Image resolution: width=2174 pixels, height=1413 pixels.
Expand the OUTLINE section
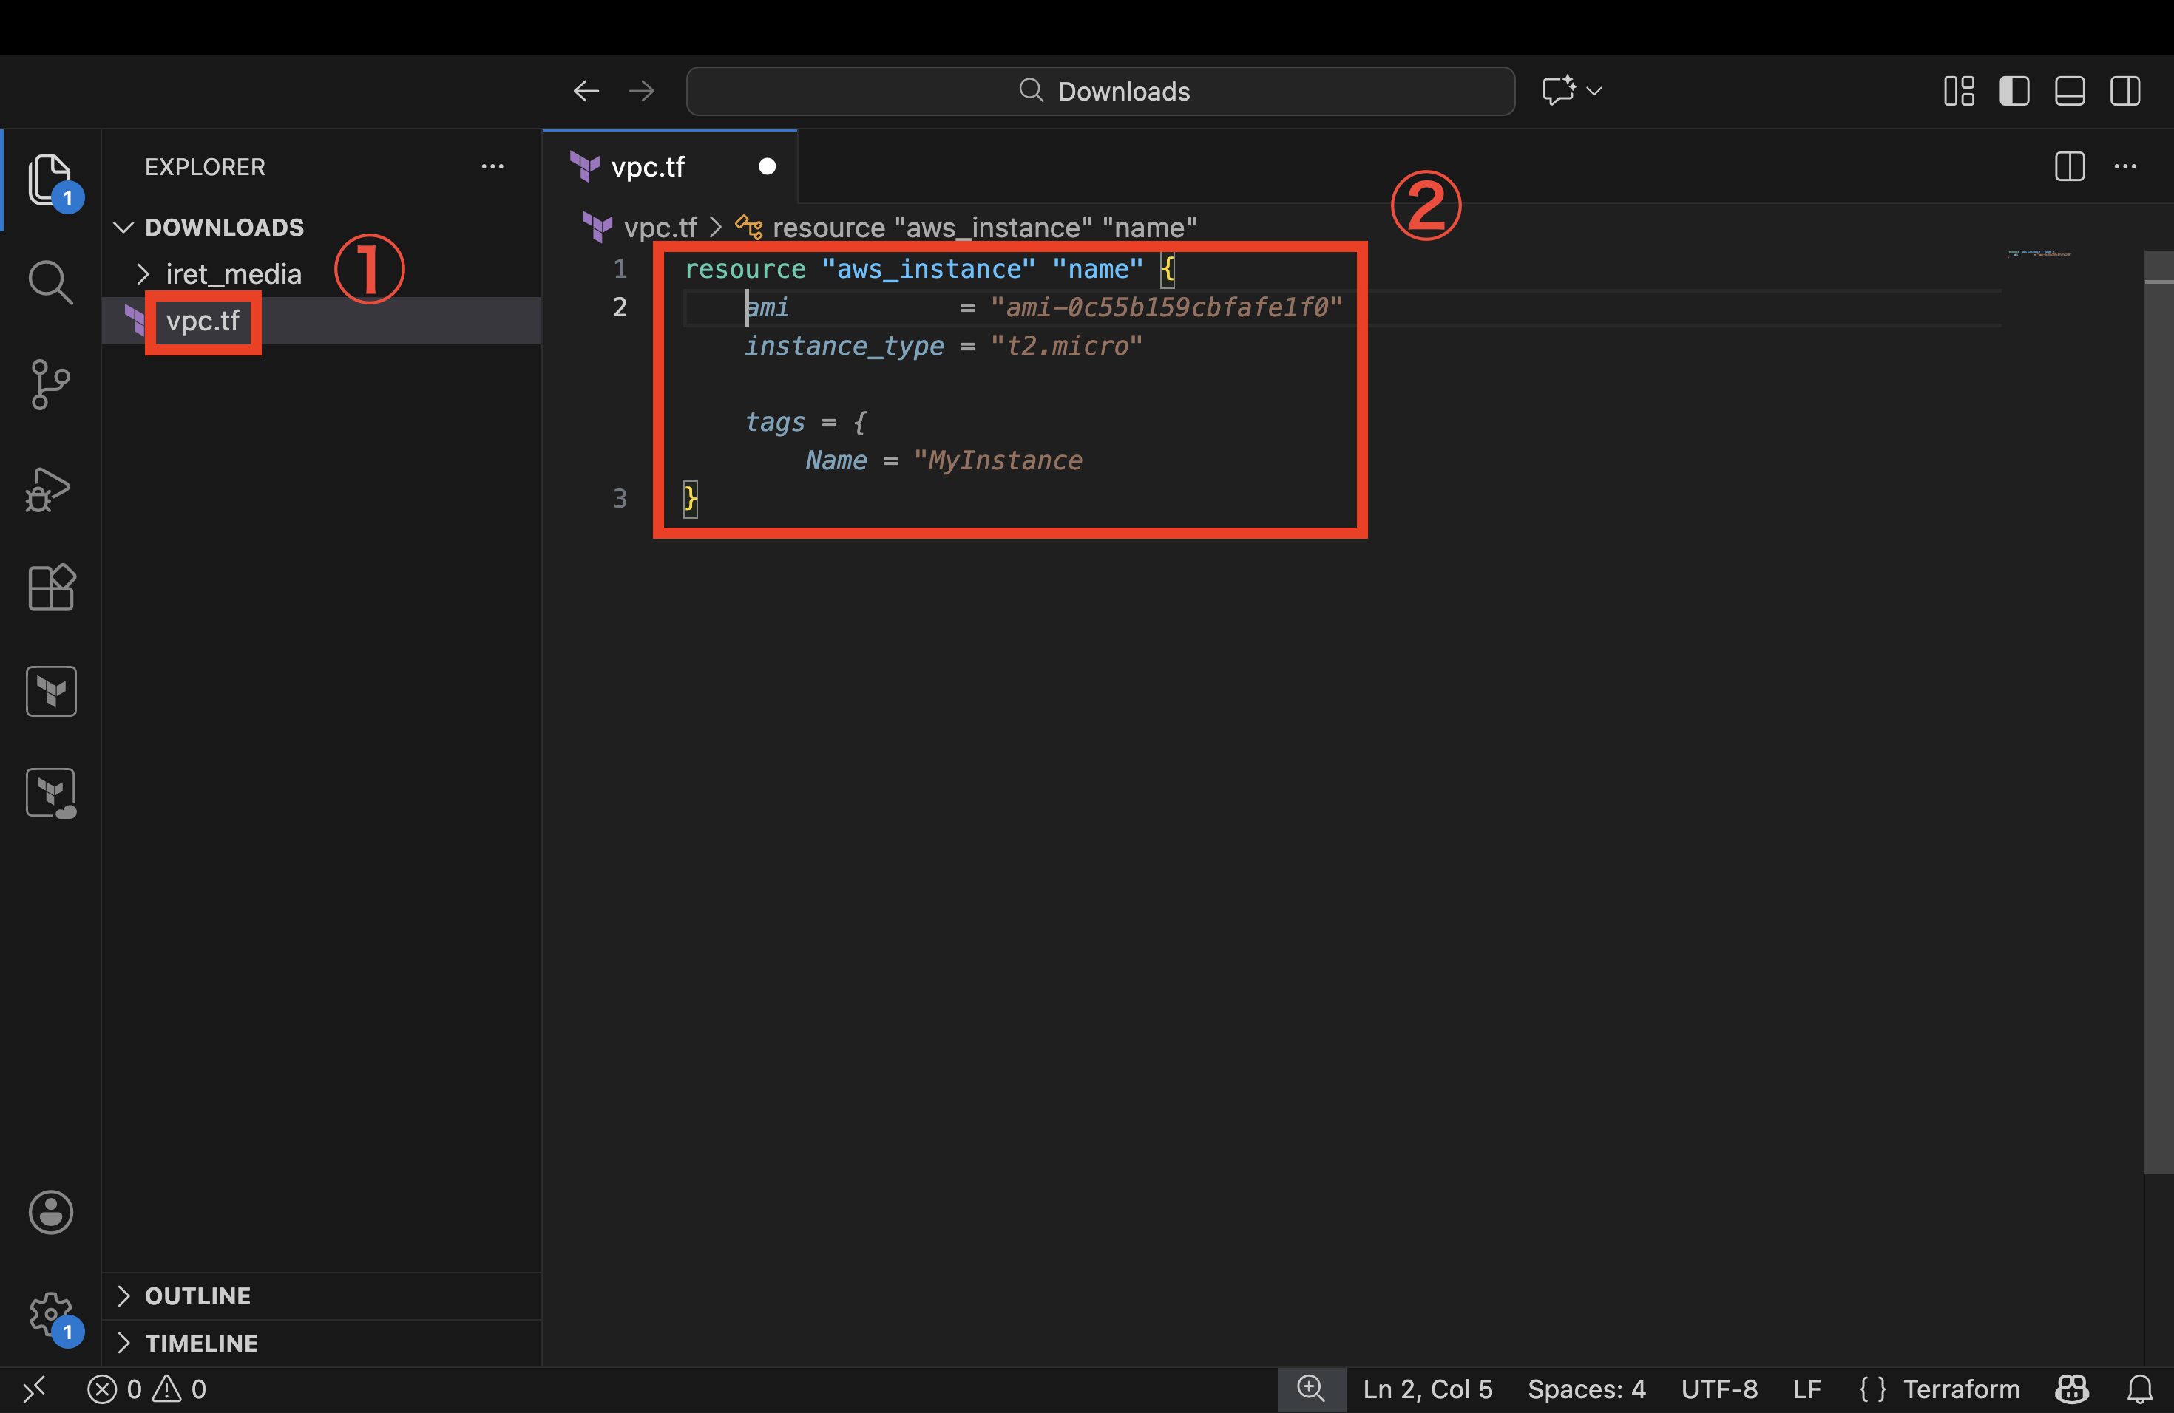(x=197, y=1296)
